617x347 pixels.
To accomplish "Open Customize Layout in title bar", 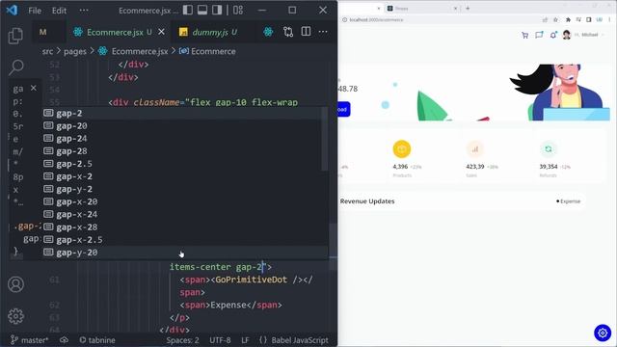I will [238, 10].
